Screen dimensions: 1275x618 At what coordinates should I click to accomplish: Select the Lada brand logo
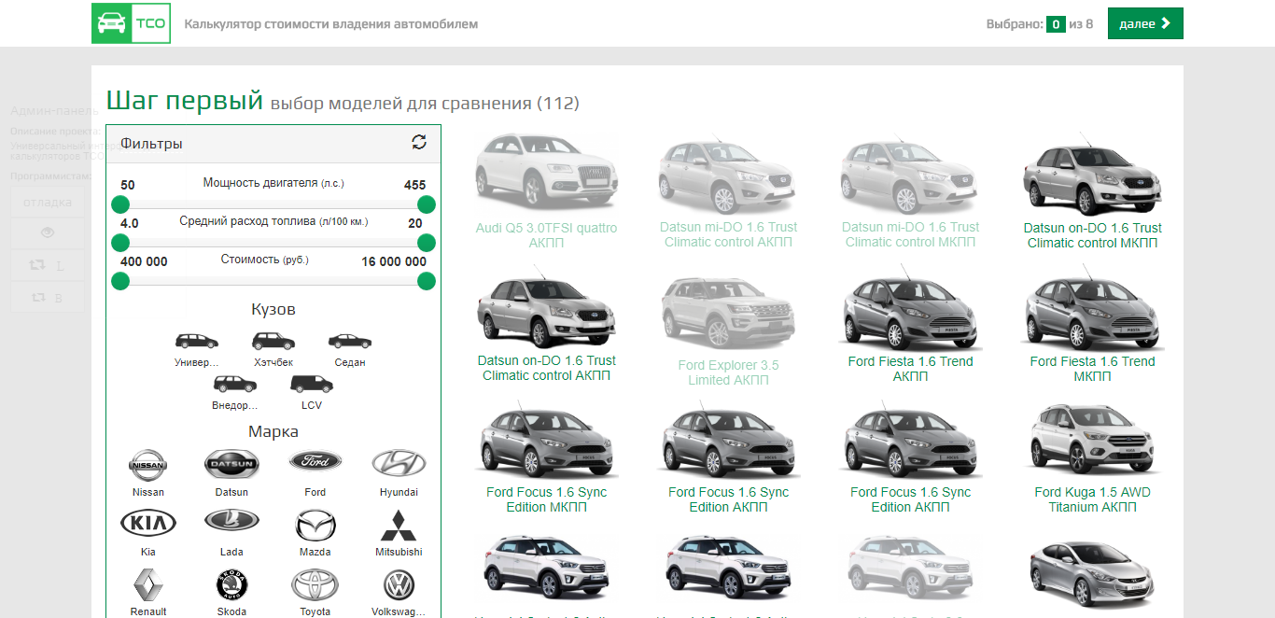coord(231,522)
